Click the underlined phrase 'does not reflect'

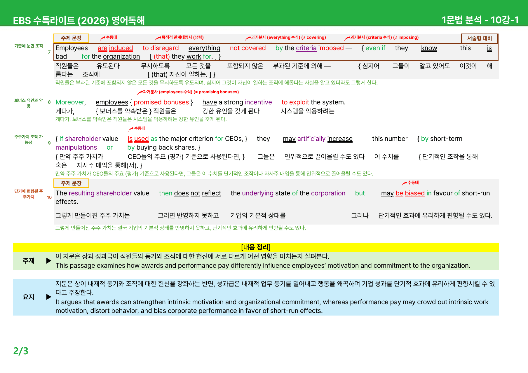[198, 193]
